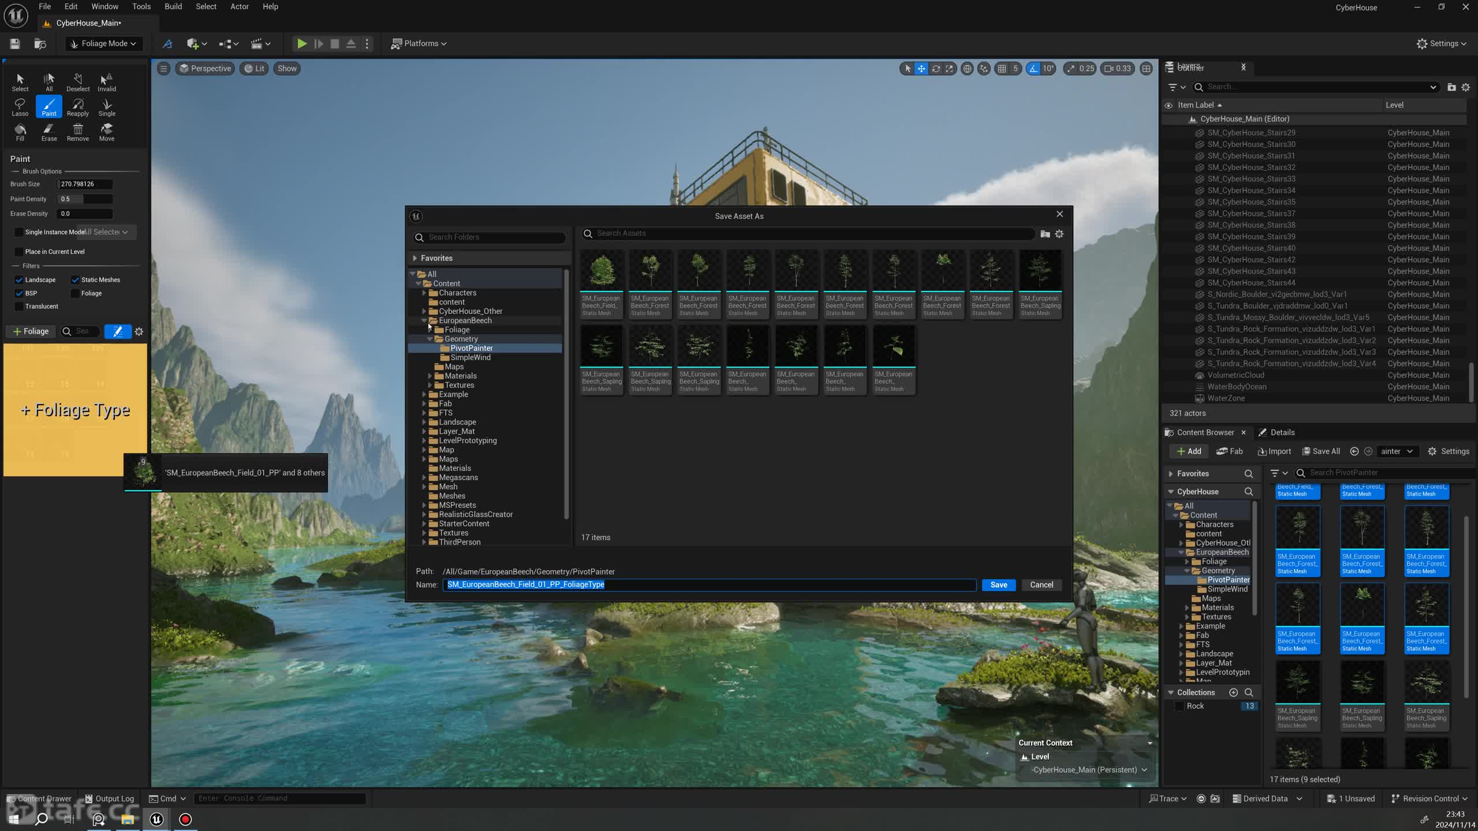Open the Output Log panel

[110, 798]
